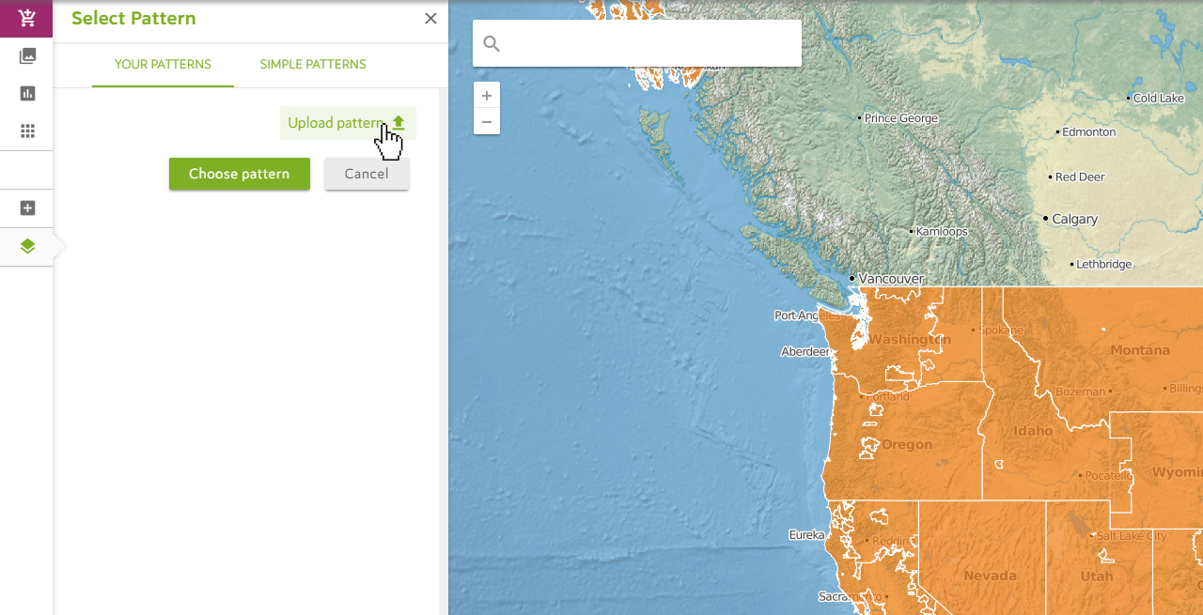The image size is (1203, 615).
Task: Click the Cold Lake label
Action: pos(1159,98)
